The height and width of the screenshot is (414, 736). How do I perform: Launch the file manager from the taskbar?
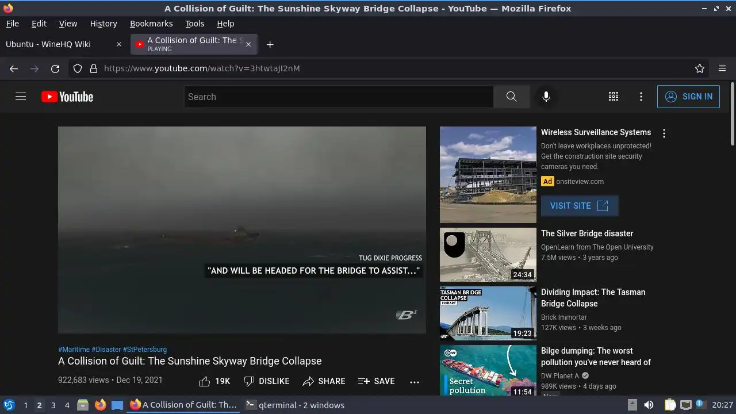click(83, 405)
